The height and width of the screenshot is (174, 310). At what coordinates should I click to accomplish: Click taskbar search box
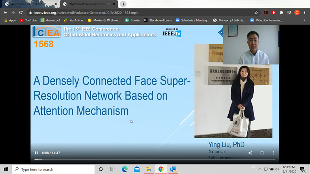[53, 169]
